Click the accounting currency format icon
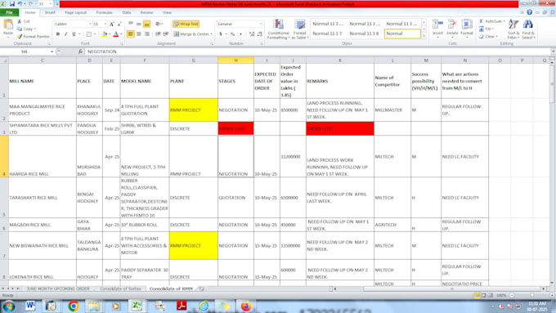The image size is (556, 313). pos(221,34)
